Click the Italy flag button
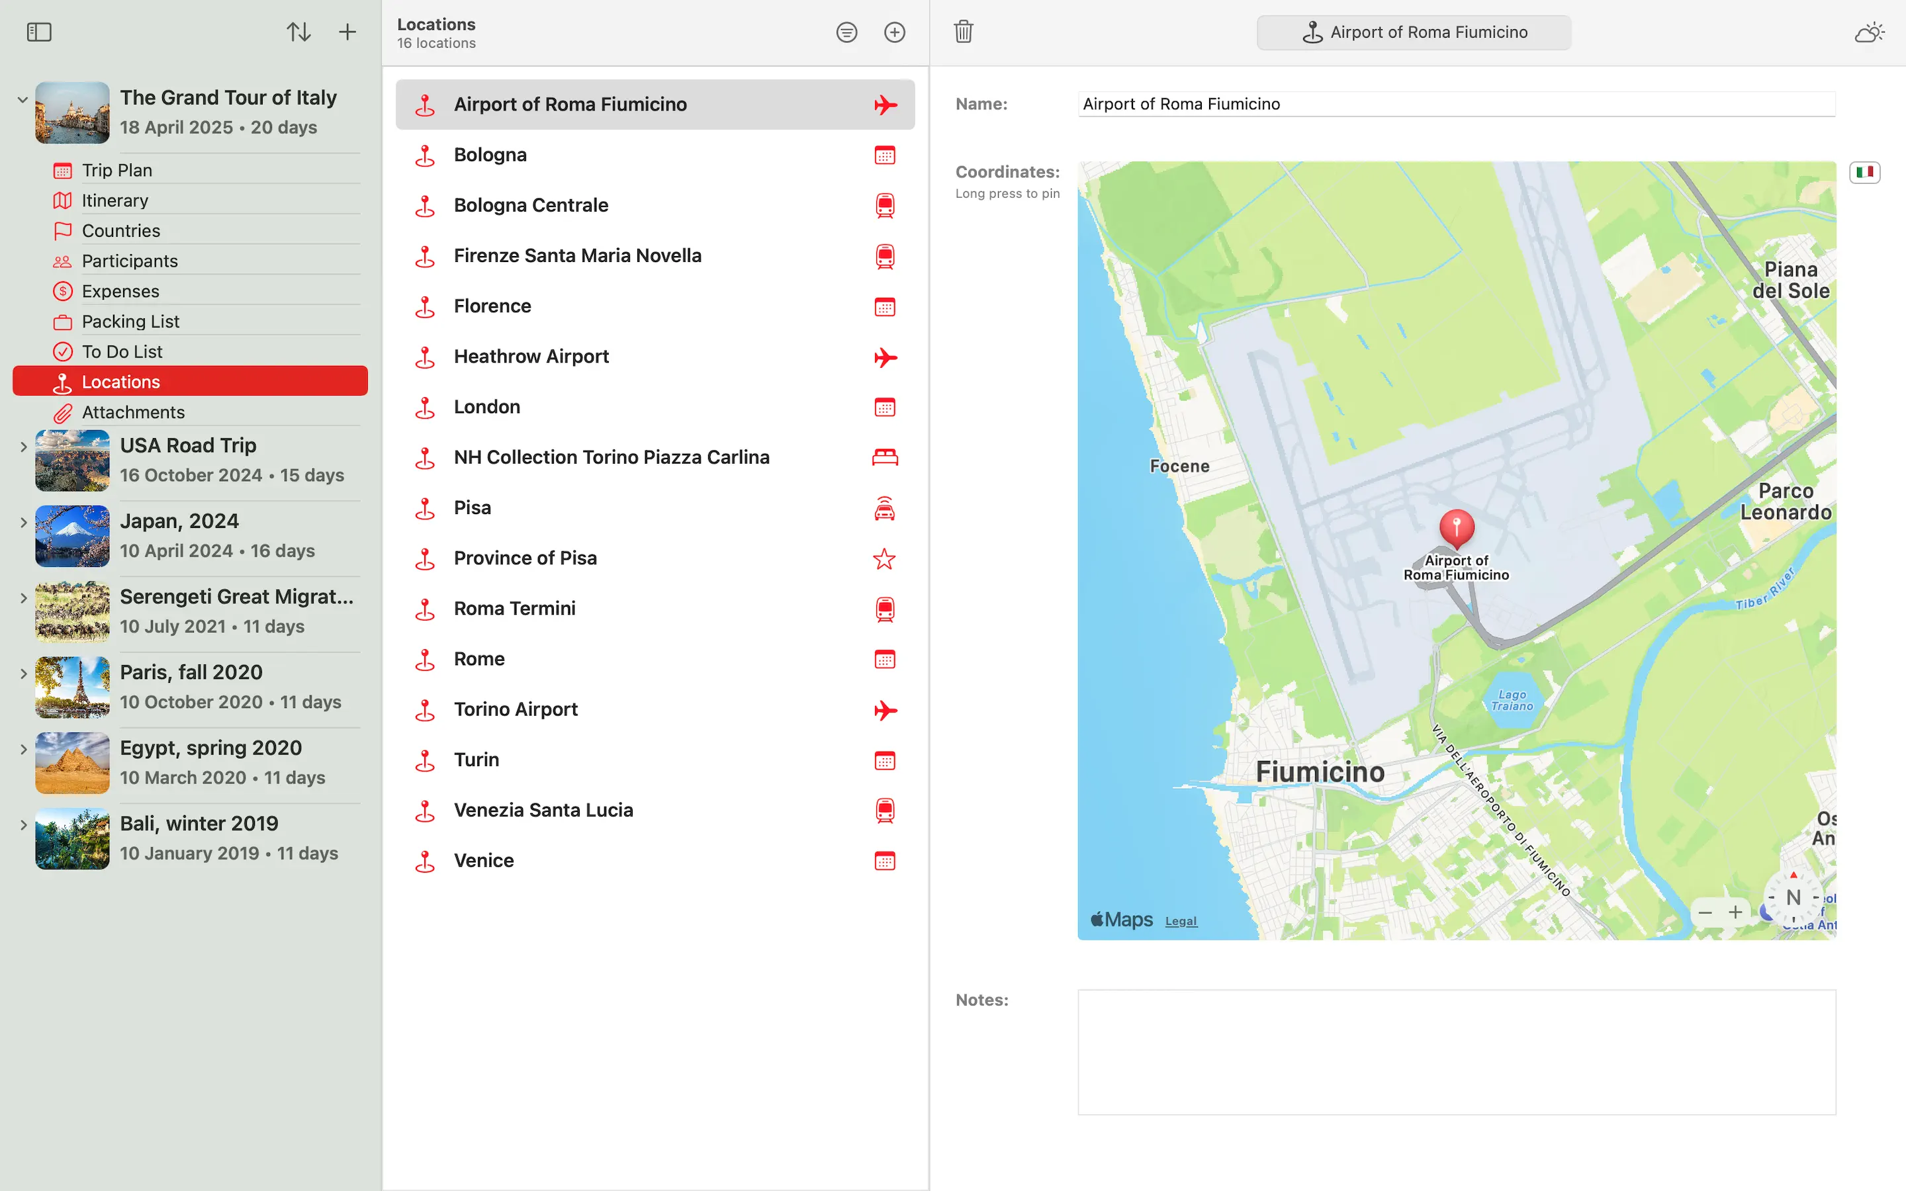 (x=1864, y=172)
